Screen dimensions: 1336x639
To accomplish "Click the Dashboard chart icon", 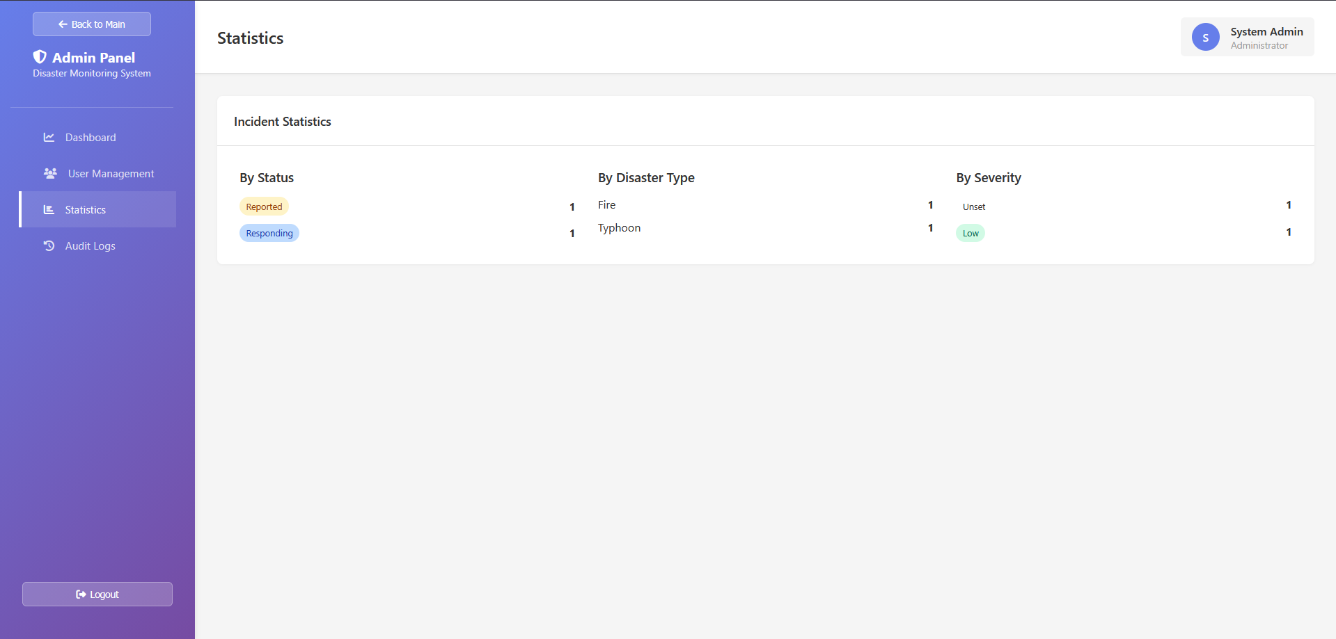I will 49,138.
